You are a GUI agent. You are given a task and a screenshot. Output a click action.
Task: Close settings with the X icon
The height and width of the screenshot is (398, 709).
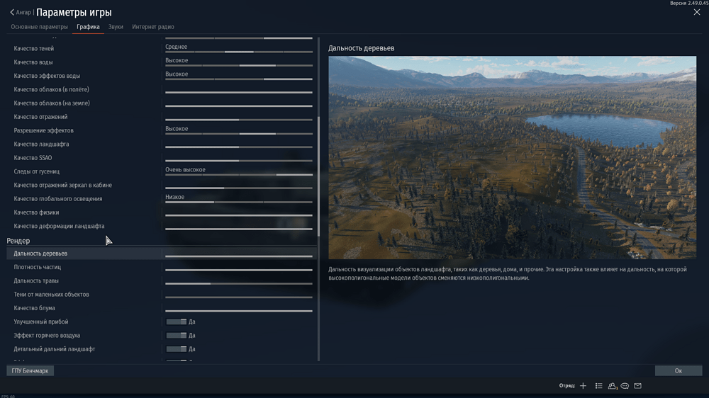pos(696,12)
